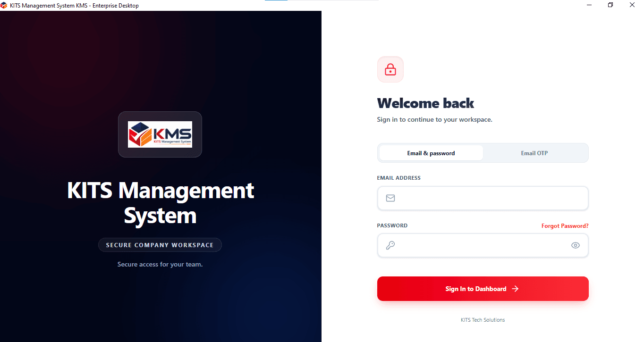Focus the Email Address input field
This screenshot has width=644, height=342.
click(x=483, y=198)
